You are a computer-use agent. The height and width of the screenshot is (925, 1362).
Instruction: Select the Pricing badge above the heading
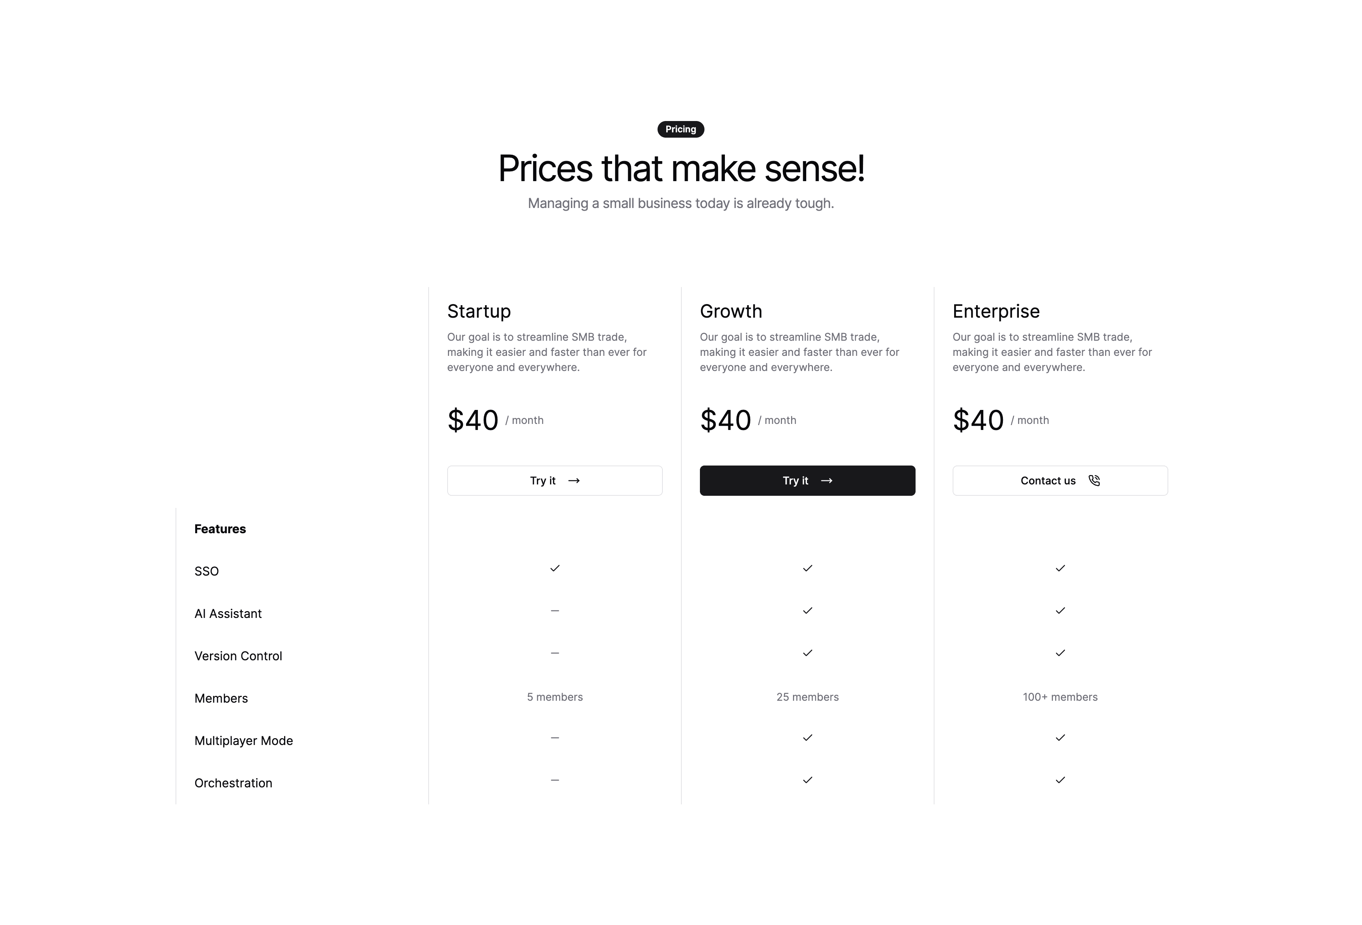(x=680, y=129)
